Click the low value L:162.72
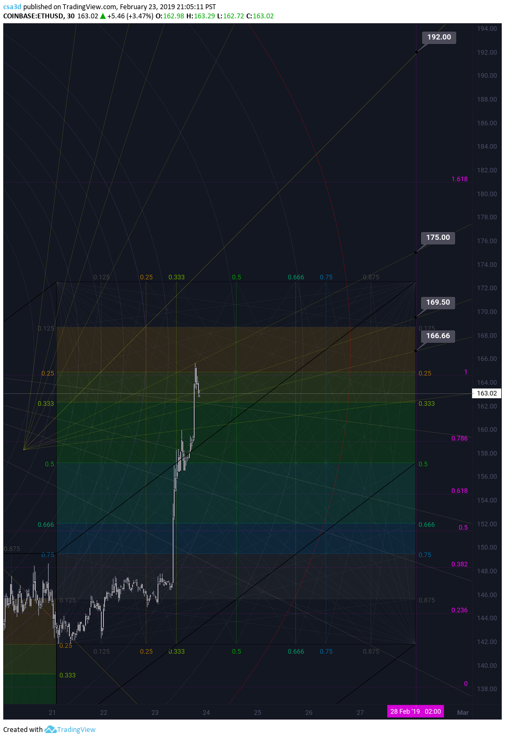Image resolution: width=505 pixels, height=739 pixels. [x=231, y=16]
